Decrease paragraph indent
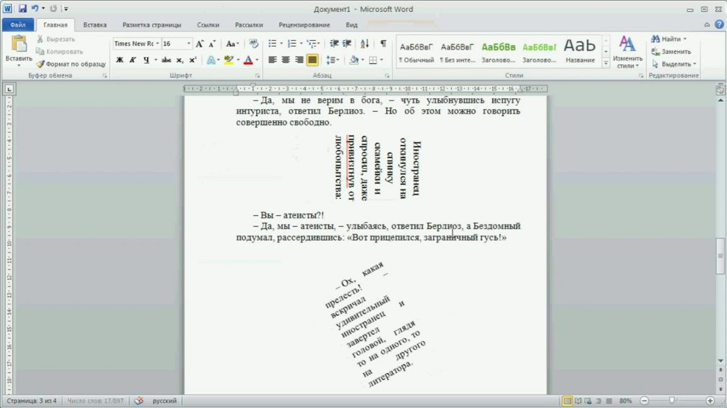The image size is (727, 408). 334,43
